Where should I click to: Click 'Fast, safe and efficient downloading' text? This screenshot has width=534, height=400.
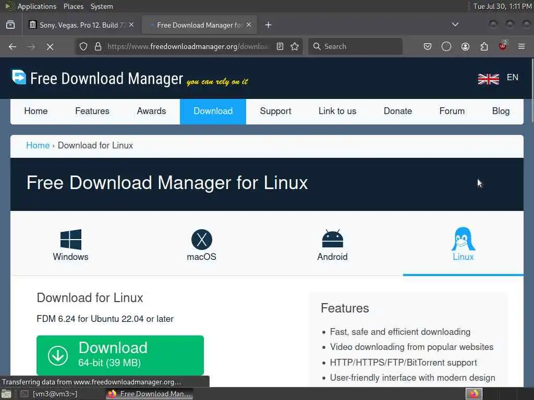point(400,332)
